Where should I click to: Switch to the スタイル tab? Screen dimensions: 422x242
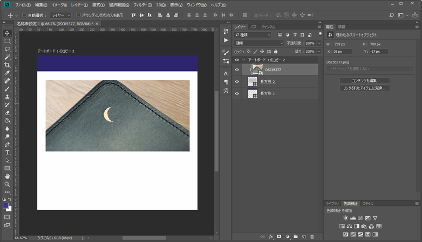coord(367,203)
